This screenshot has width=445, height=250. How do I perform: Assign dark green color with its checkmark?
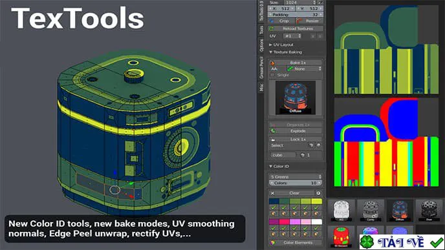click(285, 207)
